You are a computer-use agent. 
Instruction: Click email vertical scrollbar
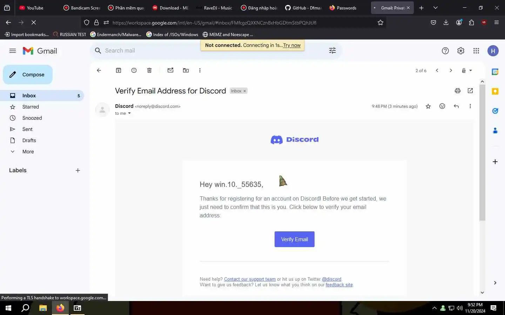tap(482, 153)
